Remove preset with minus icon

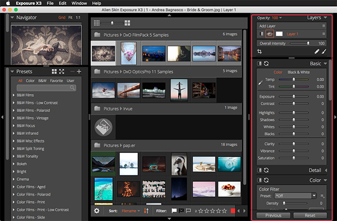(x=72, y=71)
